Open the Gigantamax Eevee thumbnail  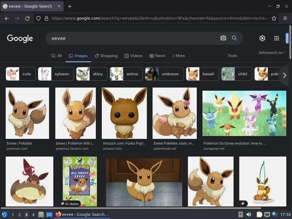pos(29,181)
